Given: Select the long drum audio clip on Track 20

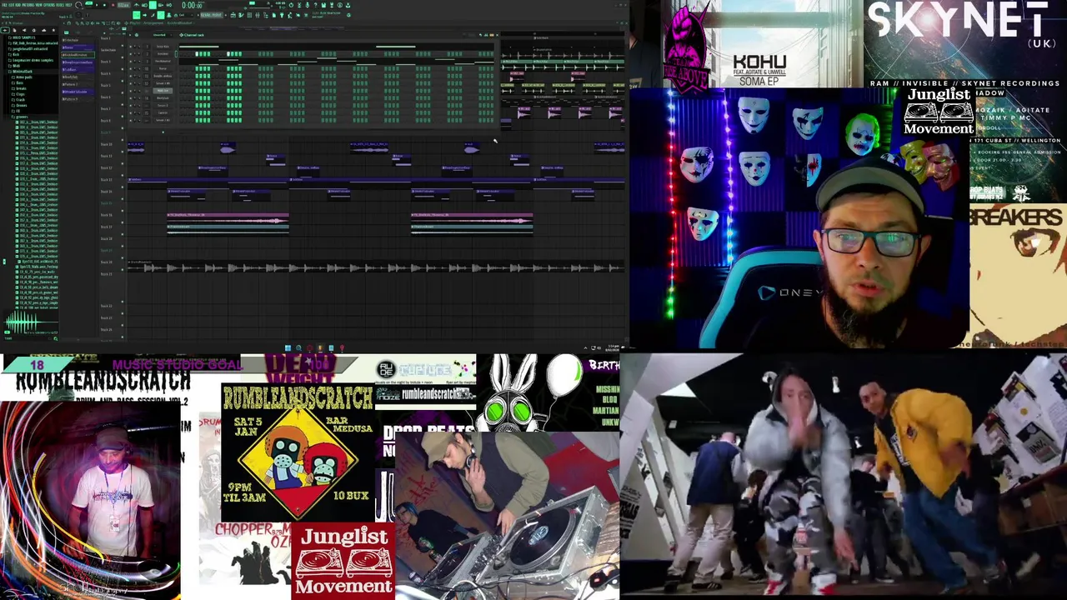Looking at the screenshot, I should 375,267.
